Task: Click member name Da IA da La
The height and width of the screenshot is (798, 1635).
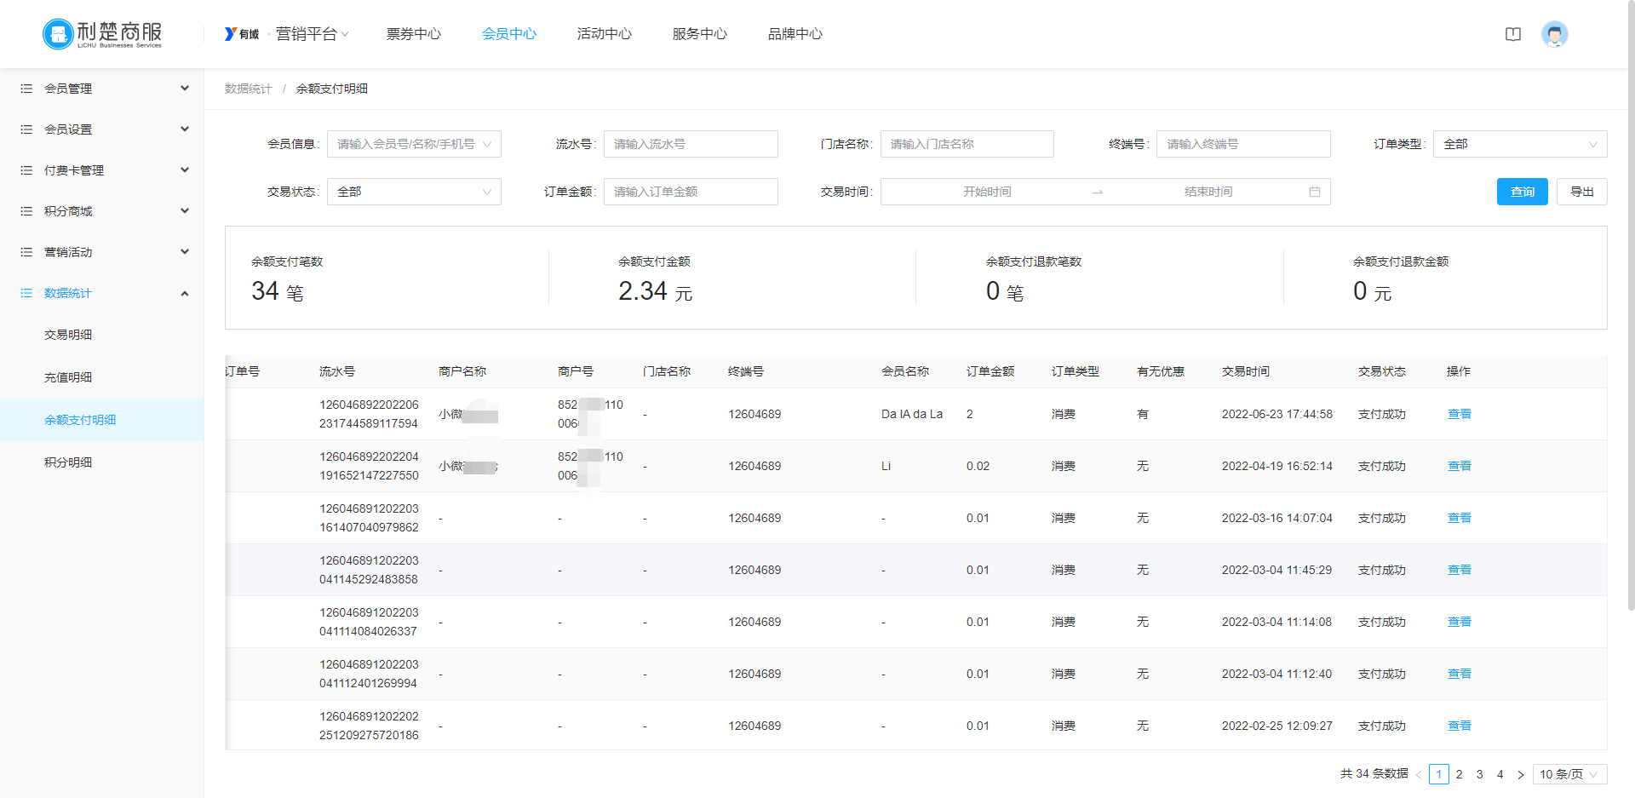Action: click(912, 414)
